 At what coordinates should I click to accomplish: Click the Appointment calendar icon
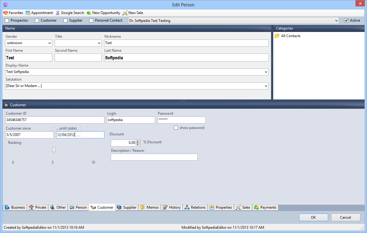tap(28, 13)
